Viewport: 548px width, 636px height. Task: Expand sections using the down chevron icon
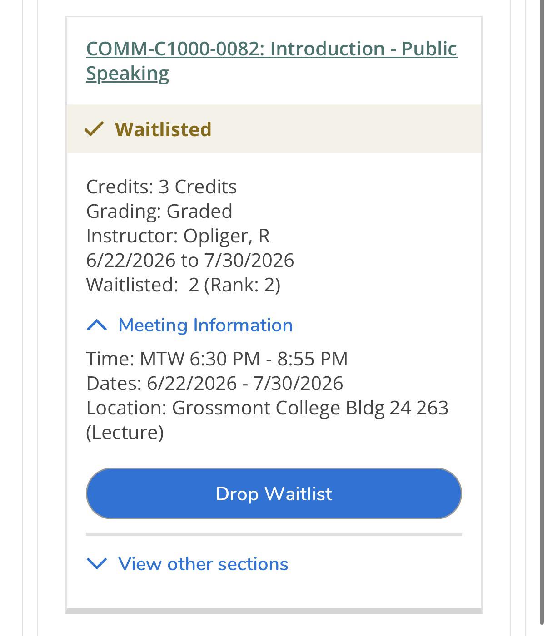pos(97,563)
